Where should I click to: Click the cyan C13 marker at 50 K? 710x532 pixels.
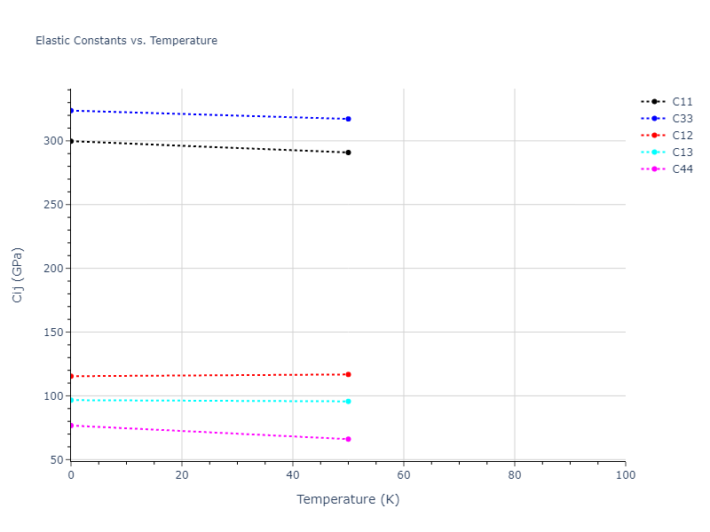348,402
